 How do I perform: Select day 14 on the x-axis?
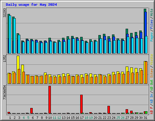[x=68, y=118]
